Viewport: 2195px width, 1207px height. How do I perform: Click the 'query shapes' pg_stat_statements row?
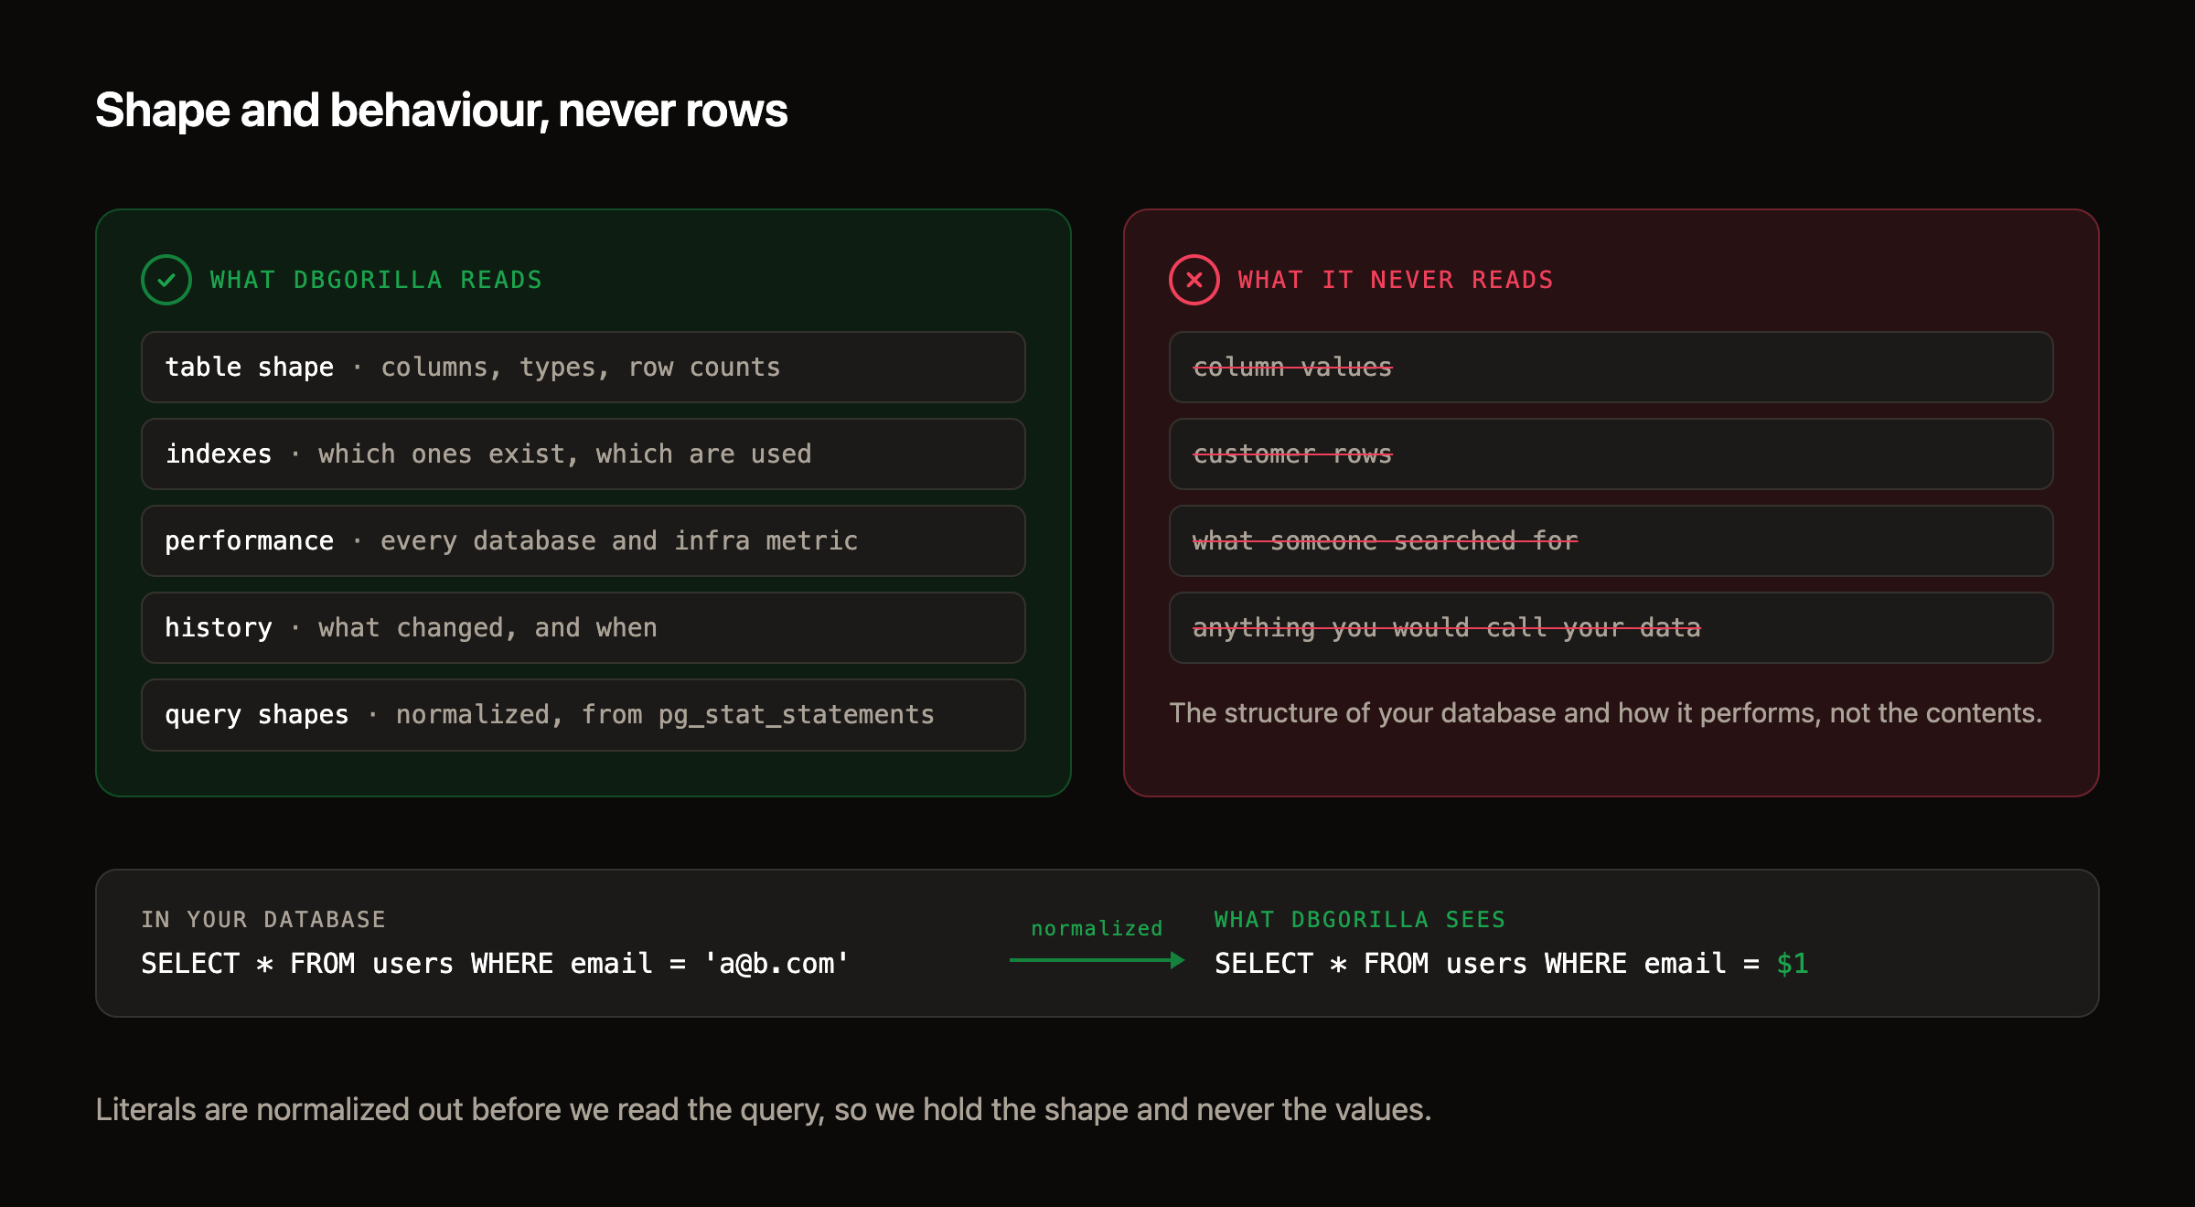click(x=584, y=715)
